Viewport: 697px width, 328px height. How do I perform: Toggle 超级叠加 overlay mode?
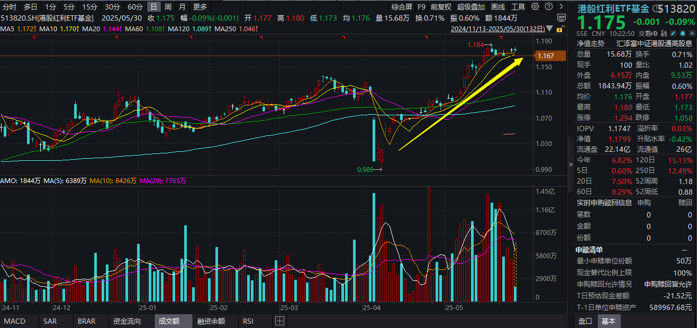(x=470, y=7)
